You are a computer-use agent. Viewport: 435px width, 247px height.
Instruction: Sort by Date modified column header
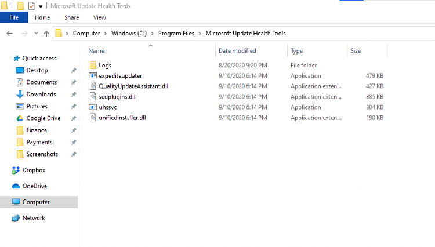(237, 50)
